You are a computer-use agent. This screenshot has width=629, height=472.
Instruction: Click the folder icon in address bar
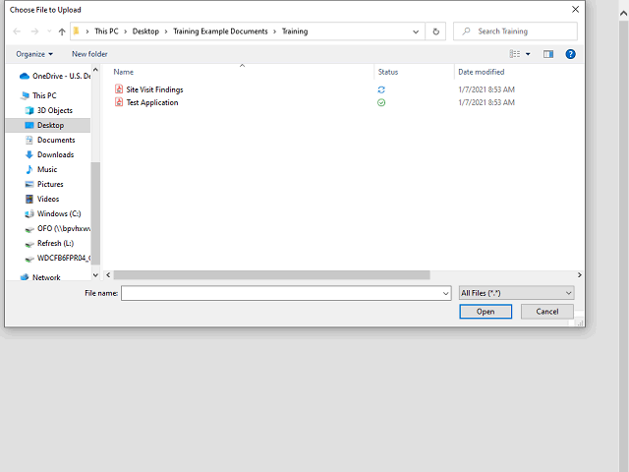[x=77, y=30]
